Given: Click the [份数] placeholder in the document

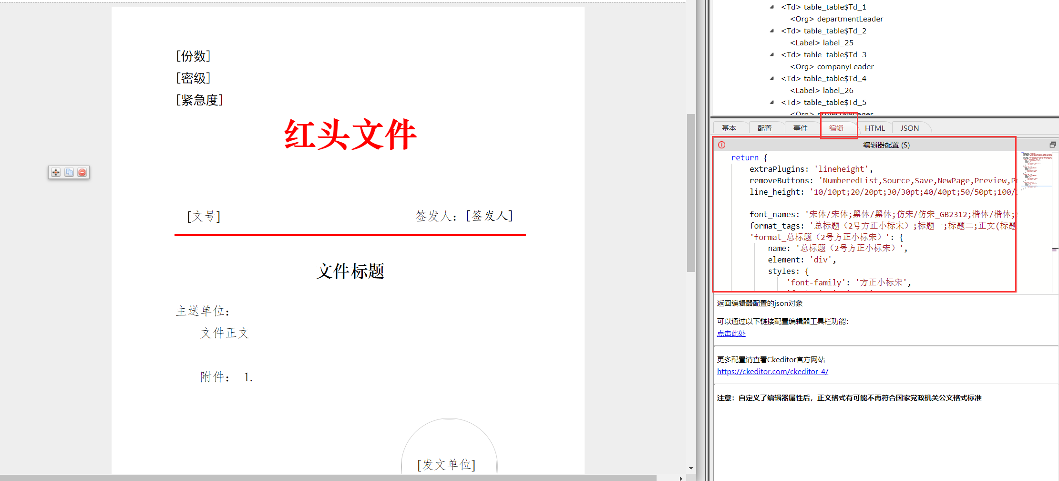Looking at the screenshot, I should [193, 56].
